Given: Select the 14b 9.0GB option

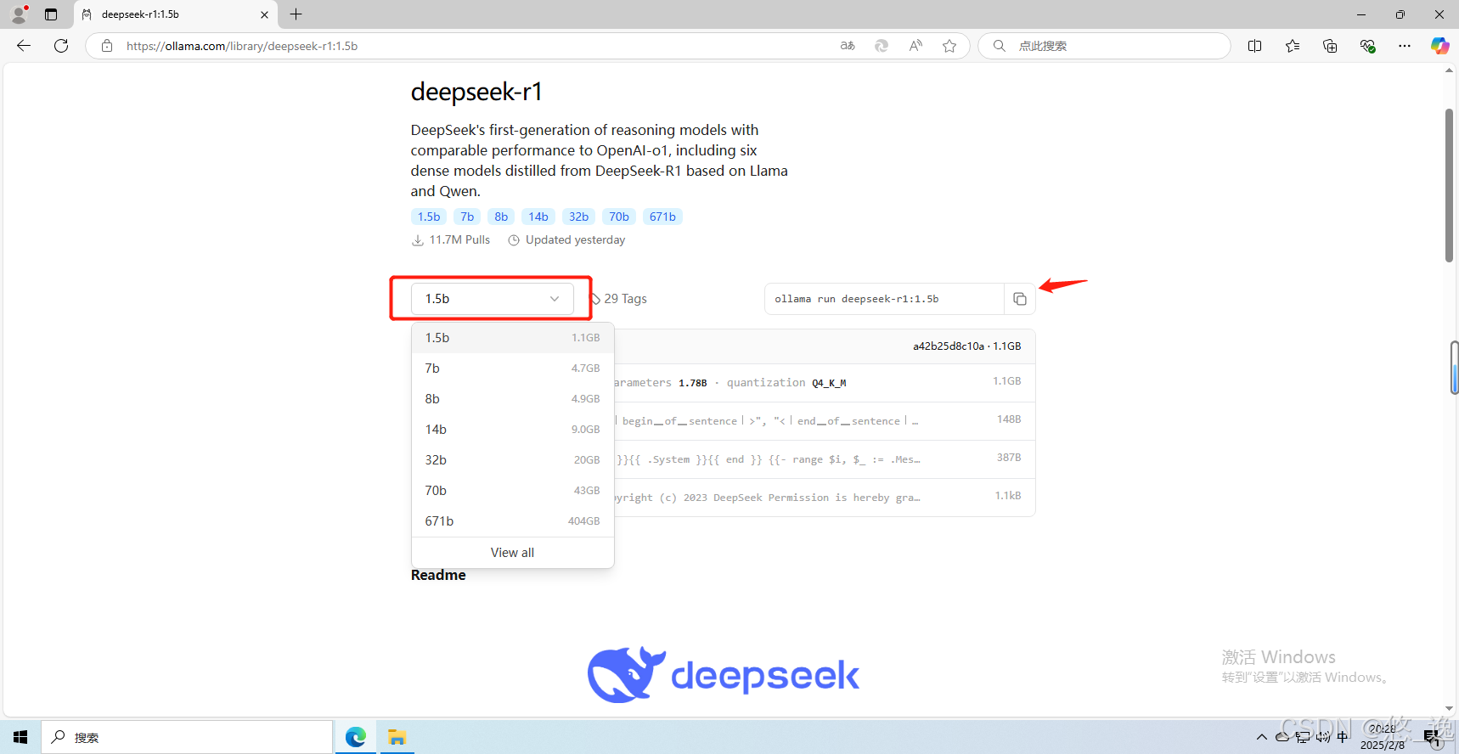Looking at the screenshot, I should (x=512, y=430).
